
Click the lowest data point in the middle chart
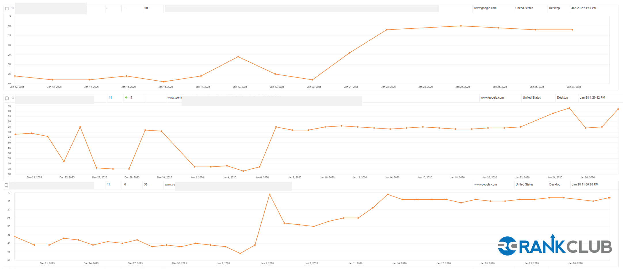click(x=243, y=171)
